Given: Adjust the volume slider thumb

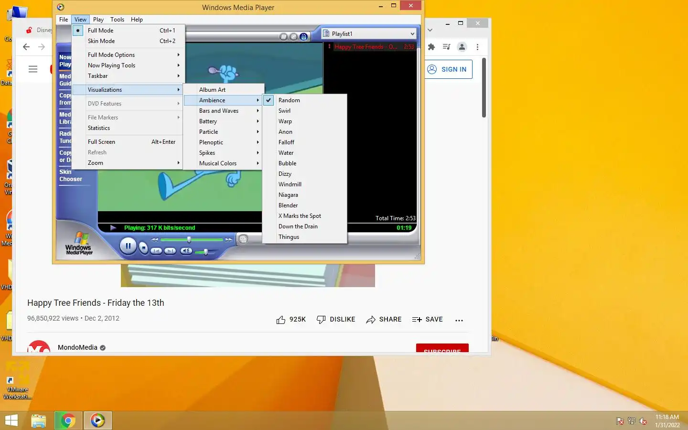Looking at the screenshot, I should pyautogui.click(x=205, y=251).
